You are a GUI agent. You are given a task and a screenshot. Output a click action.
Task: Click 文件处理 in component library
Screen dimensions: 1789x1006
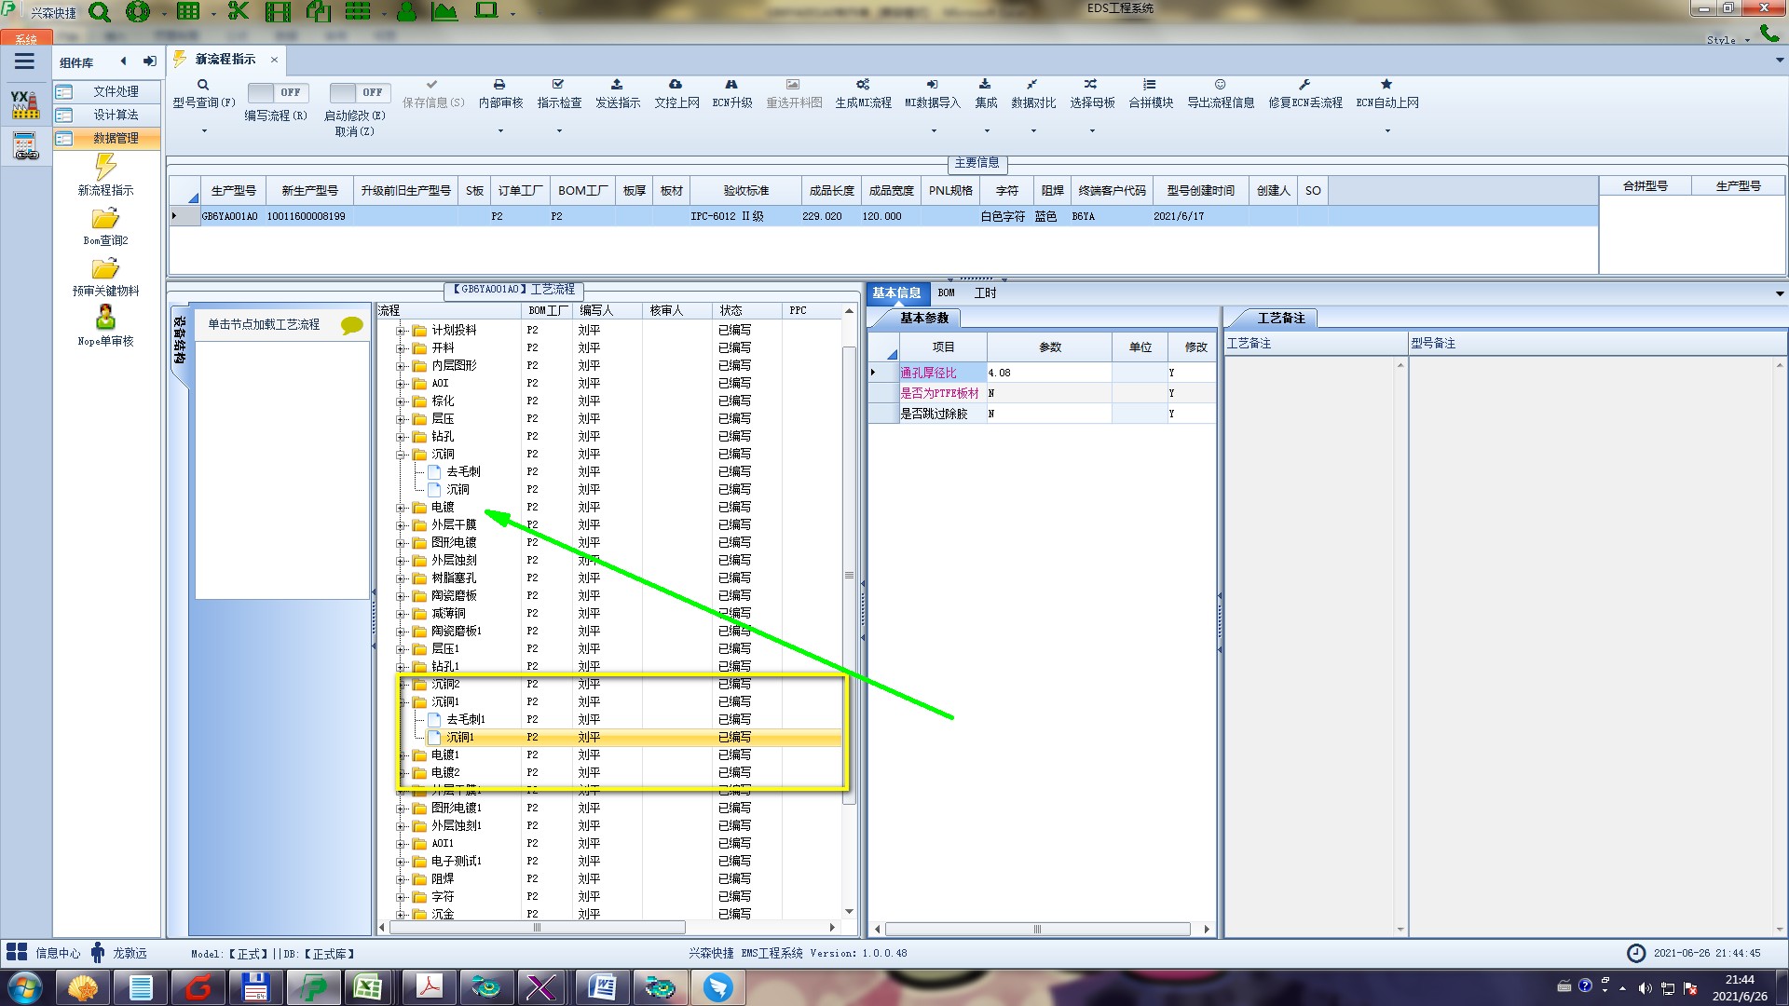(115, 91)
